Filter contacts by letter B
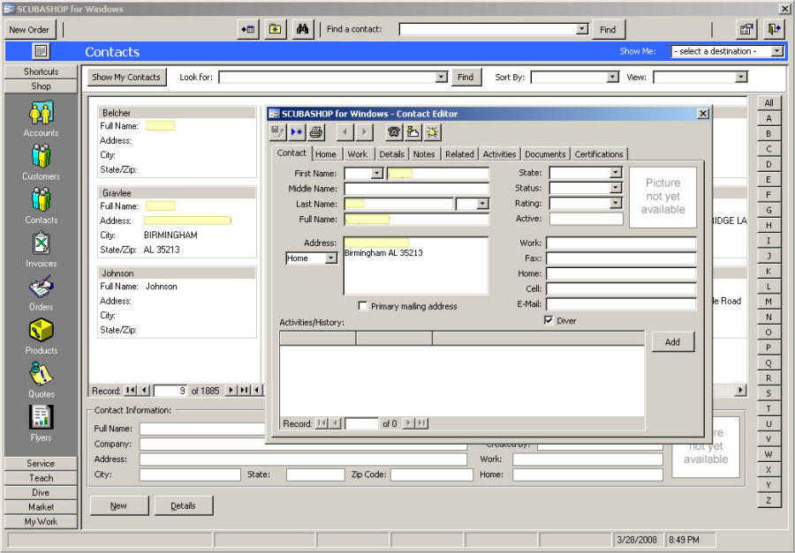The height and width of the screenshot is (553, 795). pos(768,134)
